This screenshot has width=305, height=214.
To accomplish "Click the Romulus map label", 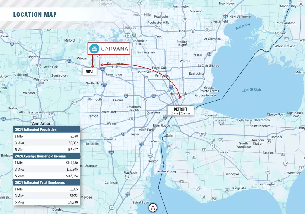I will (109, 139).
